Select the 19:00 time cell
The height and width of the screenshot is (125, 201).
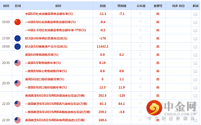click(6, 47)
